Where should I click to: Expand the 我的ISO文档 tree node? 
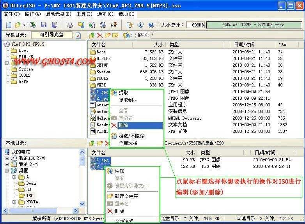coord(7,158)
